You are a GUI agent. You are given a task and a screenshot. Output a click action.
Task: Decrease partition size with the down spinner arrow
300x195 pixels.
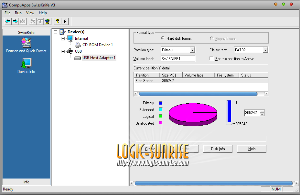pyautogui.click(x=262, y=115)
